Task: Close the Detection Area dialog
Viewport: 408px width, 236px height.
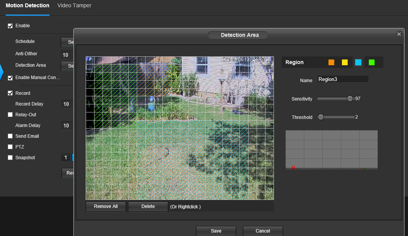Action: 399,34
